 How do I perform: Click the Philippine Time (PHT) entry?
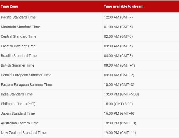pyautogui.click(x=18, y=104)
